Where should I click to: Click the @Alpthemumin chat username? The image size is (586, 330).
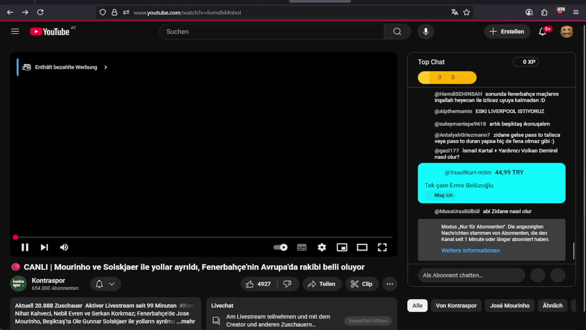click(x=453, y=111)
